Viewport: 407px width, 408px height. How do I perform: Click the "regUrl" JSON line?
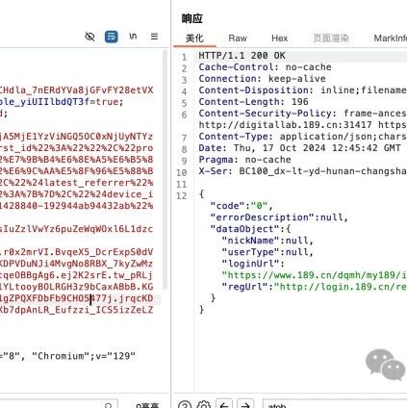click(x=315, y=287)
